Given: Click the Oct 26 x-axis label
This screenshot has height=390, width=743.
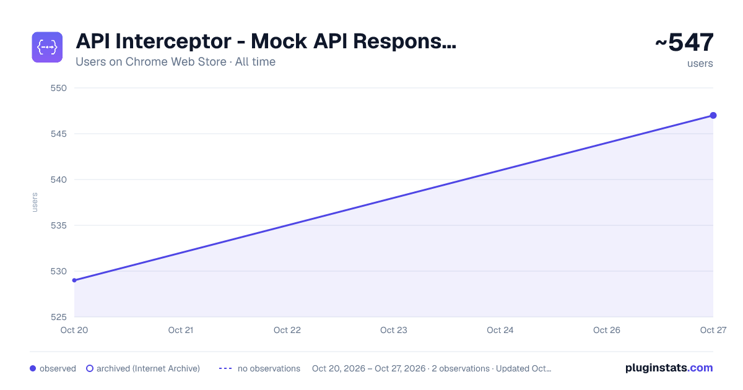Looking at the screenshot, I should (x=607, y=330).
